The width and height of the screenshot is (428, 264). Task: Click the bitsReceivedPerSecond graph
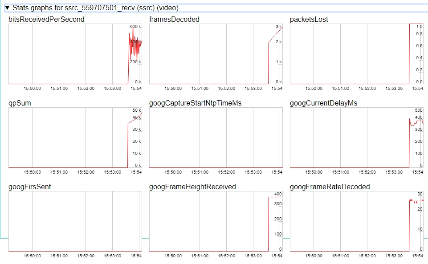point(75,53)
